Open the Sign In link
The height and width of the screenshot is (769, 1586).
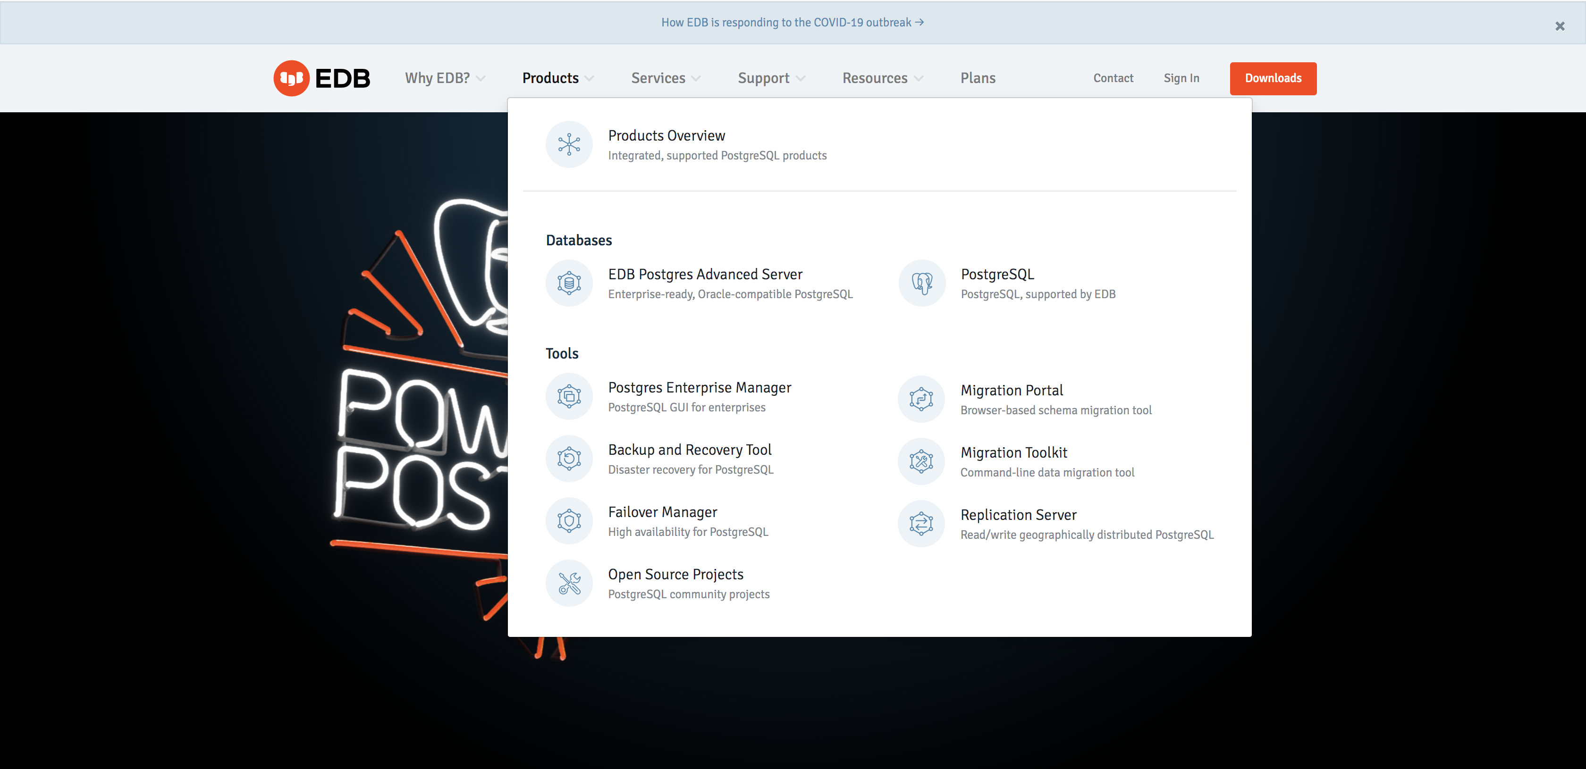coord(1181,78)
